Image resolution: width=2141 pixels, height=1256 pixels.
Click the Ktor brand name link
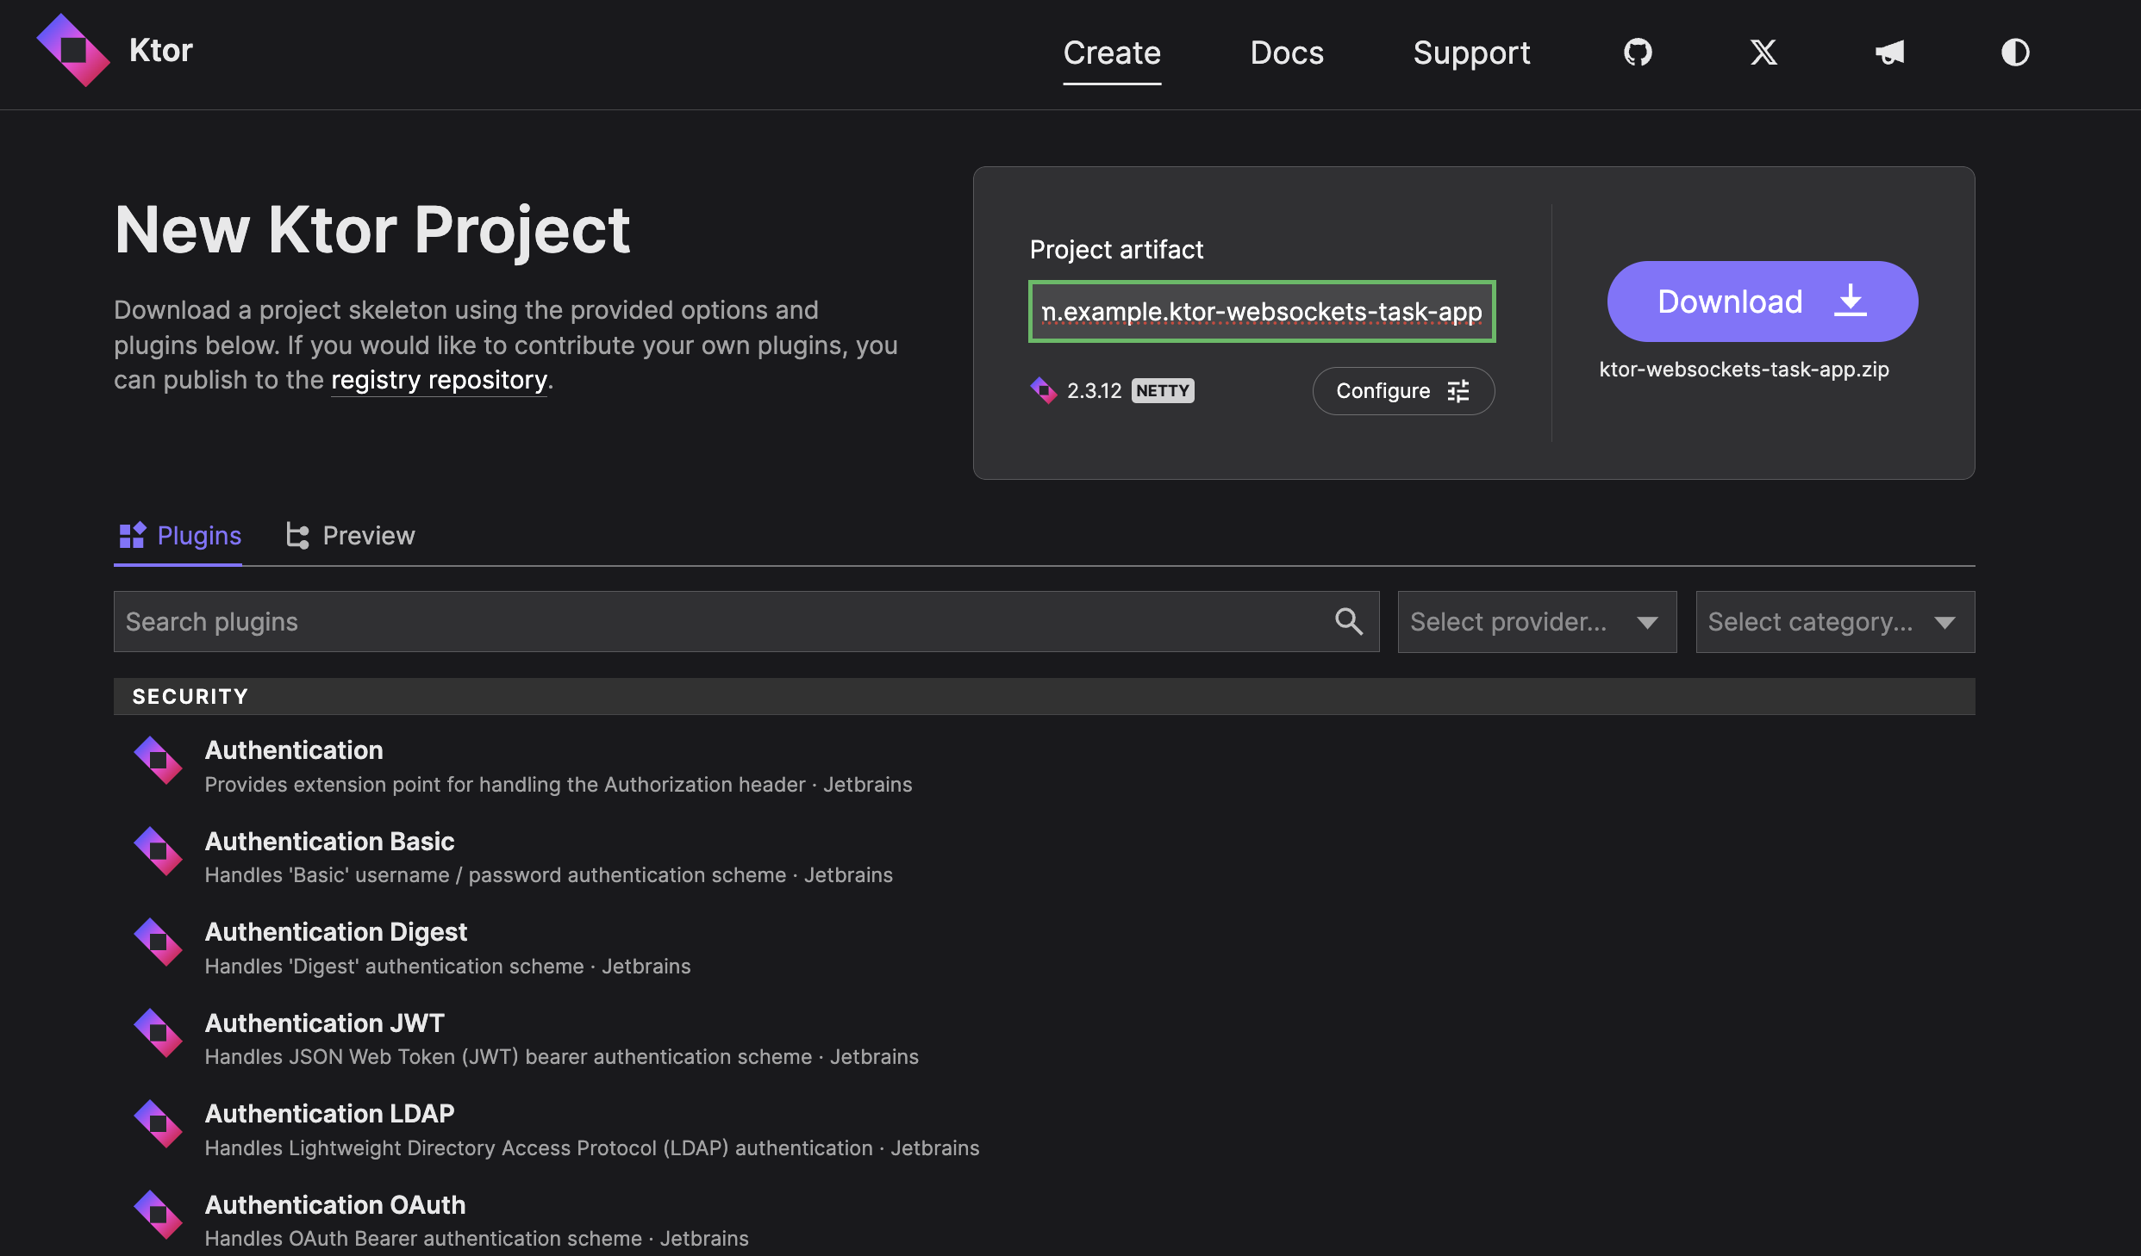[x=160, y=50]
